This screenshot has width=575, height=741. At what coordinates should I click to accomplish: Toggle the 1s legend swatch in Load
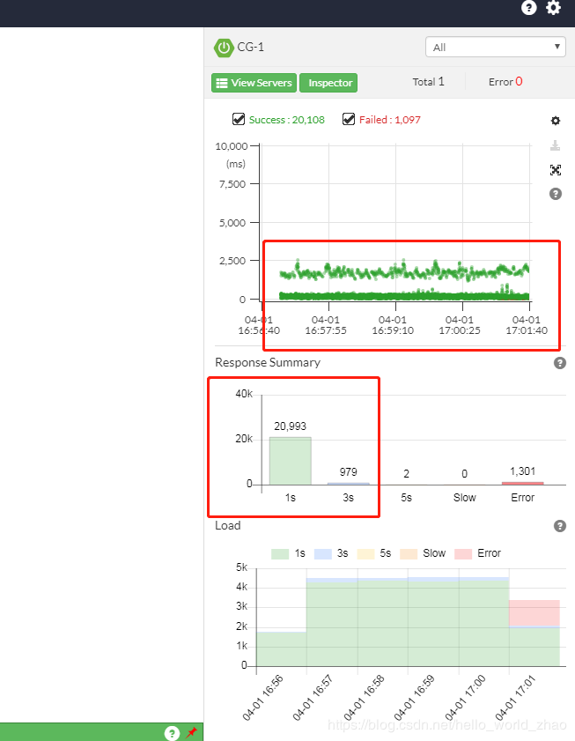tap(280, 554)
